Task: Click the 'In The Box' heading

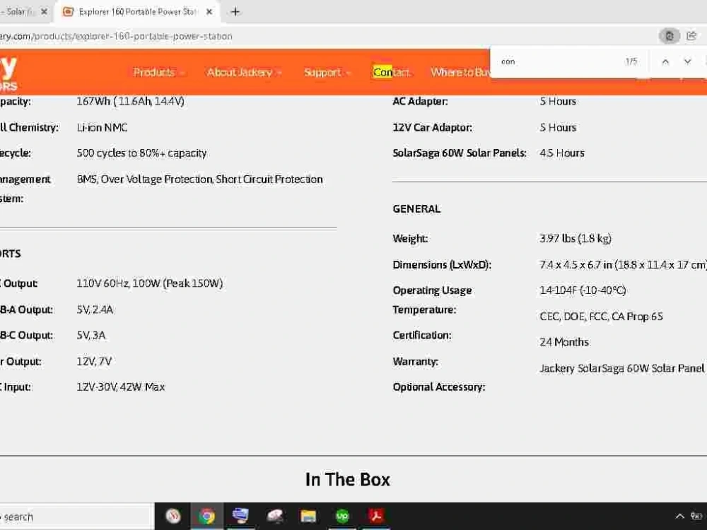Action: 348,480
